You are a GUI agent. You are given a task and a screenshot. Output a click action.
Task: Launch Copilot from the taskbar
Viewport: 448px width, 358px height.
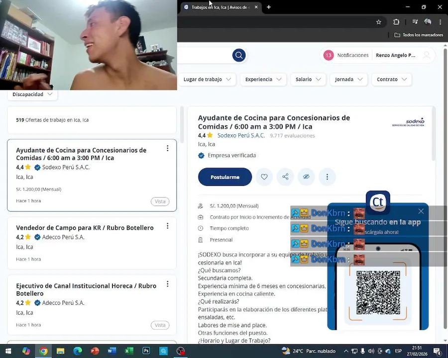[26, 351]
